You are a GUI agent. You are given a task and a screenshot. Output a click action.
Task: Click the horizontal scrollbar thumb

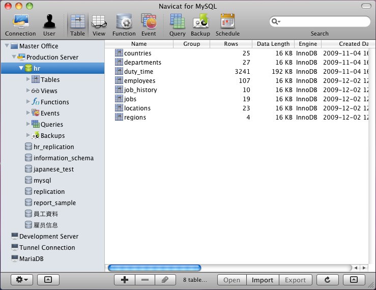pos(155,268)
